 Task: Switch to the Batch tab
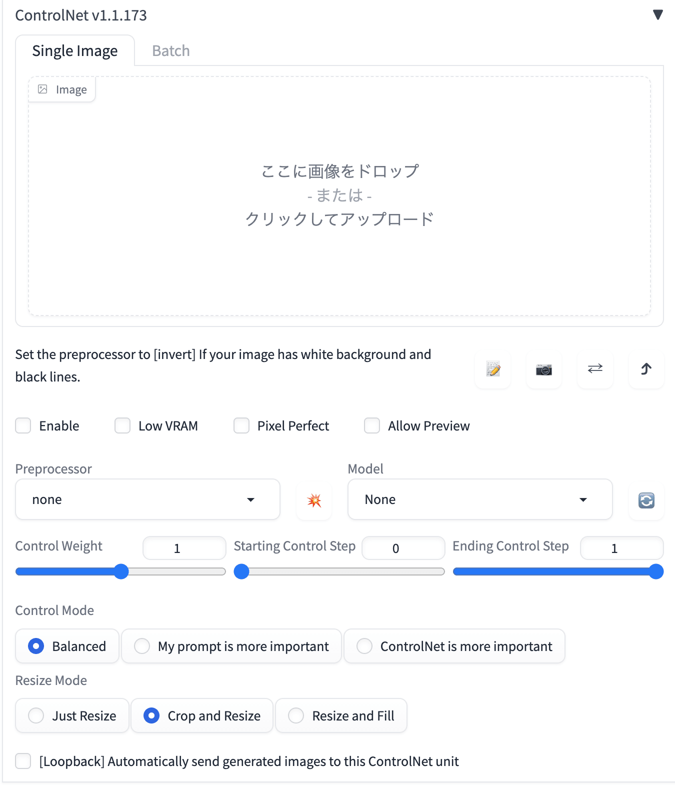tap(171, 50)
